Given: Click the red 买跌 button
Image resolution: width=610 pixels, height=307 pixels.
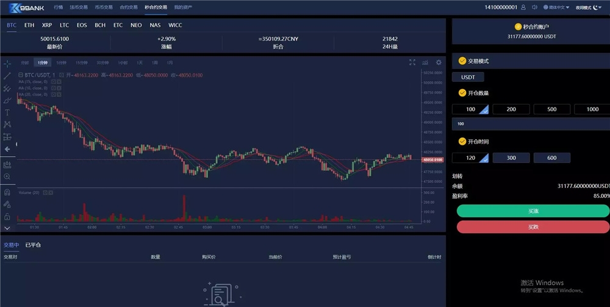Looking at the screenshot, I should pyautogui.click(x=533, y=226).
